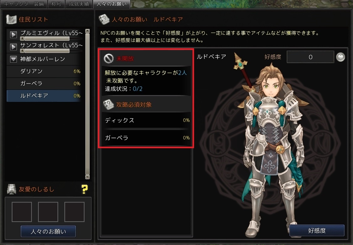The image size is (353, 245).
Task: Click the 人々のお願い button at bottom left
Action: (48, 231)
